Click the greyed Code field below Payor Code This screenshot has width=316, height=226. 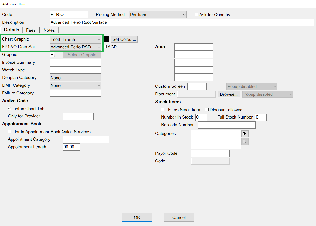click(x=210, y=161)
